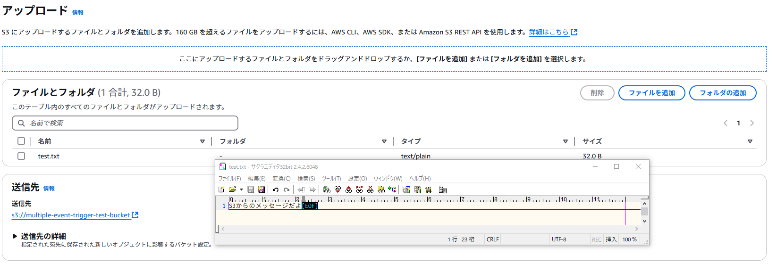
Task: Open the s3://multiple-event-trigger-test-bucket link
Action: 75,215
